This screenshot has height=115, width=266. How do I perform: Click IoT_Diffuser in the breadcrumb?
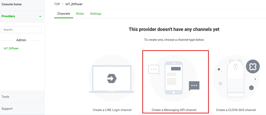pos(74,4)
